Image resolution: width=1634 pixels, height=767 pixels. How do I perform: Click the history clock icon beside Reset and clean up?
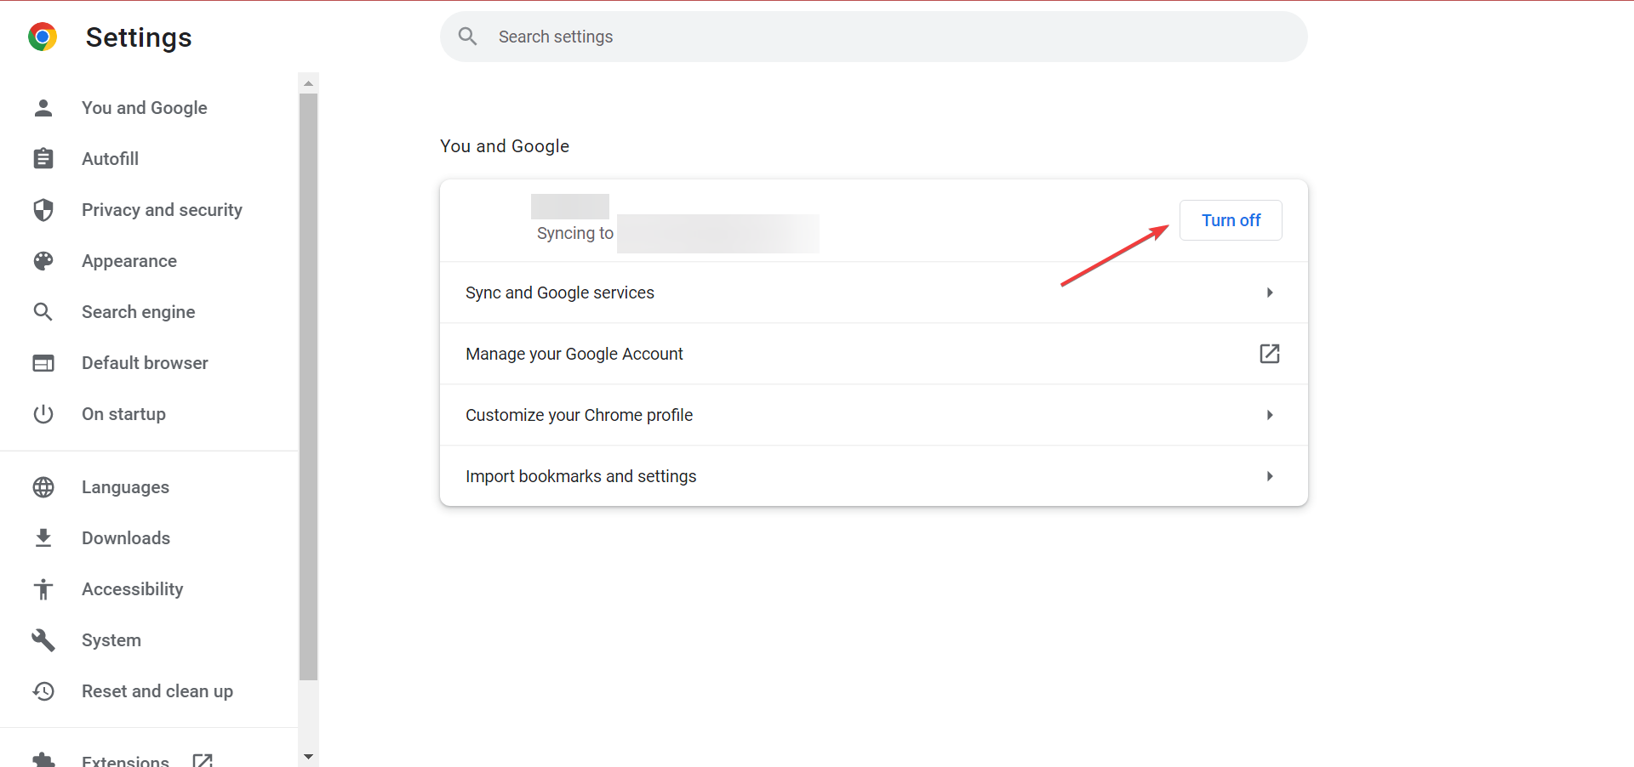pos(43,691)
